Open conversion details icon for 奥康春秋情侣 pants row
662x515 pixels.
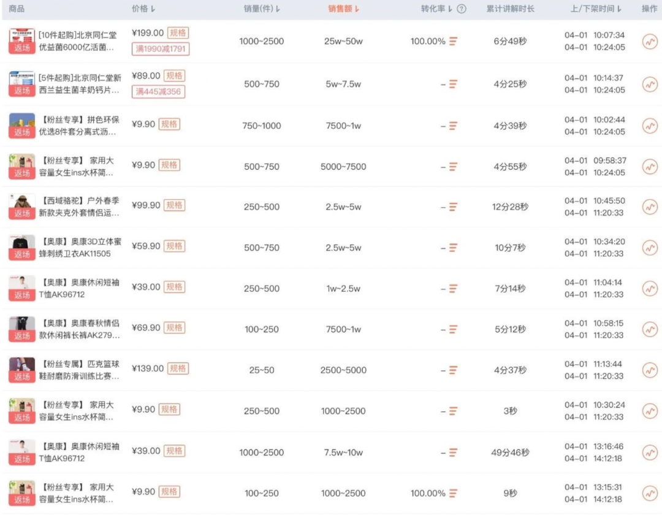453,329
